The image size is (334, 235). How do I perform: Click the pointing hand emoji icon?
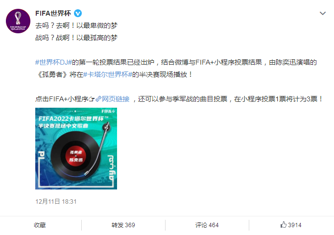tap(92, 99)
